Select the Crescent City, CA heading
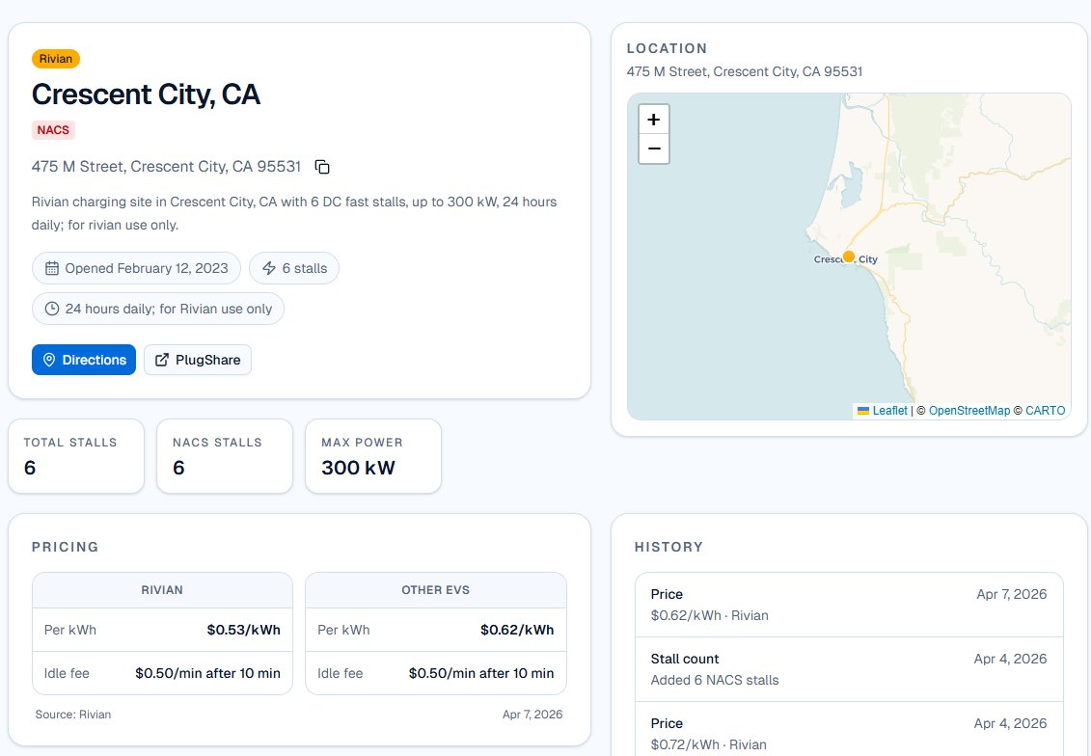The image size is (1091, 756). click(x=146, y=94)
